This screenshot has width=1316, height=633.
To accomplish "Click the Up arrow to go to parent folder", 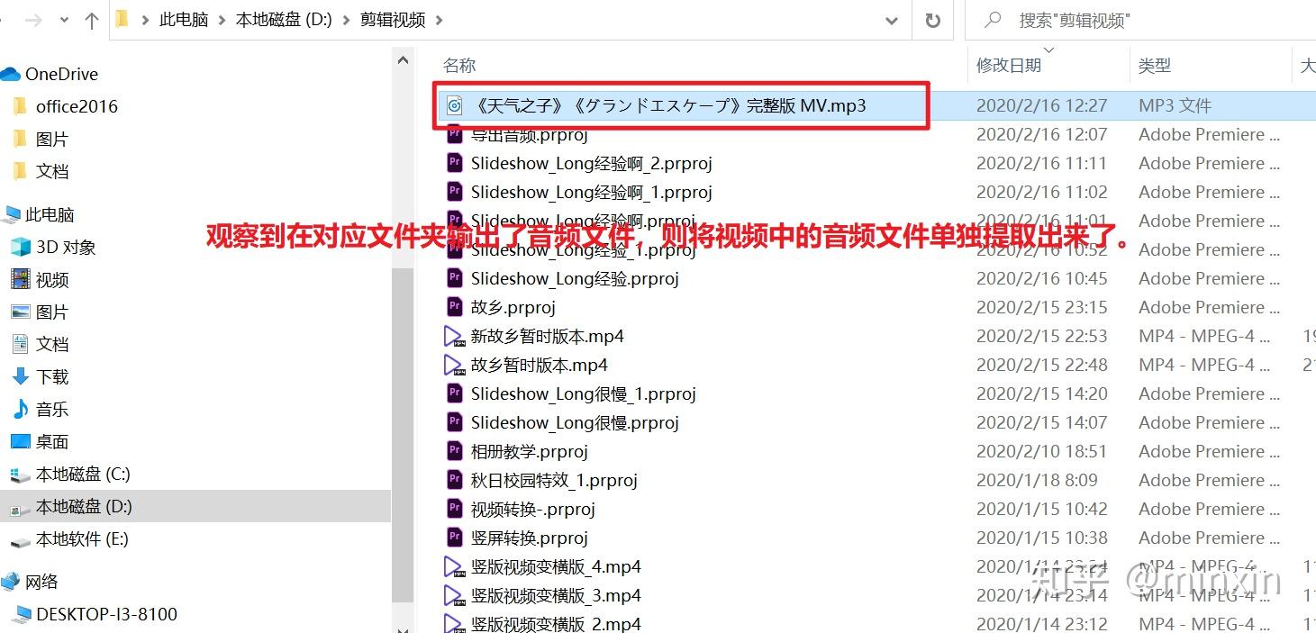I will tap(90, 20).
